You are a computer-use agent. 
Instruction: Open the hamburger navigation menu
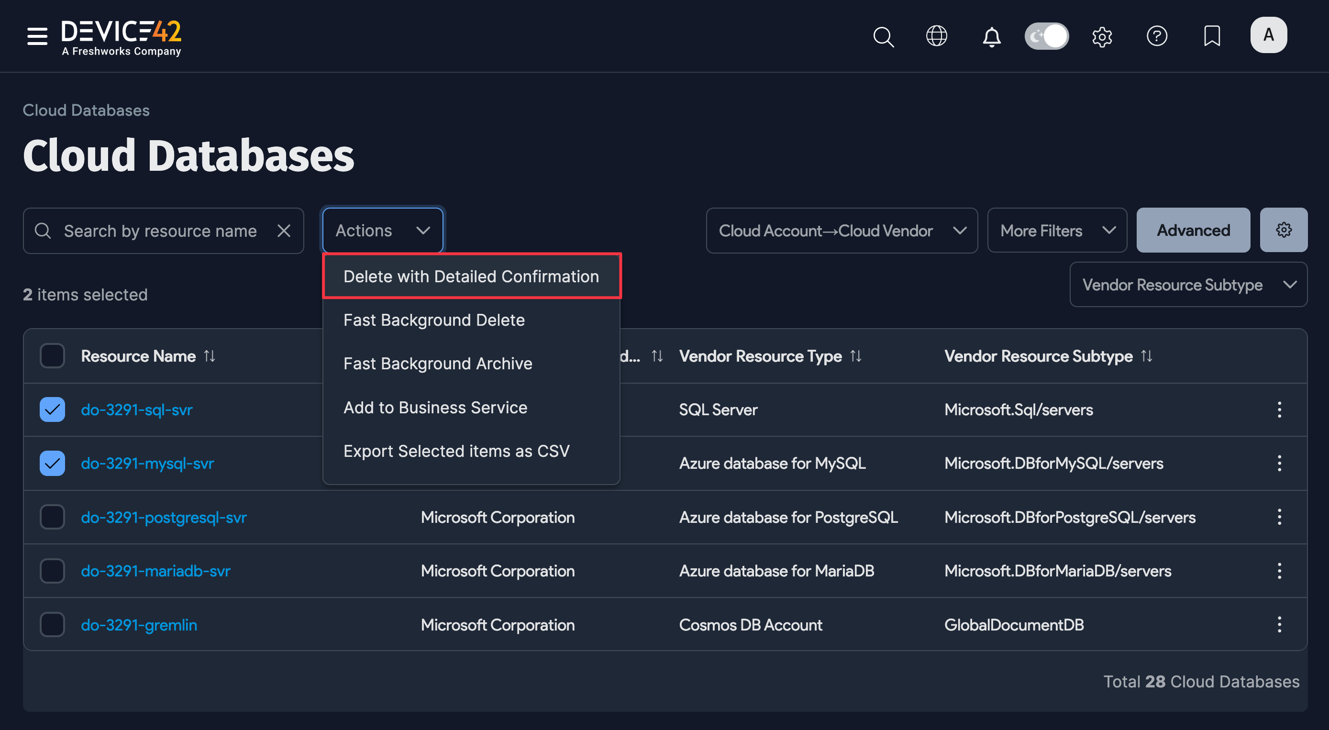37,36
